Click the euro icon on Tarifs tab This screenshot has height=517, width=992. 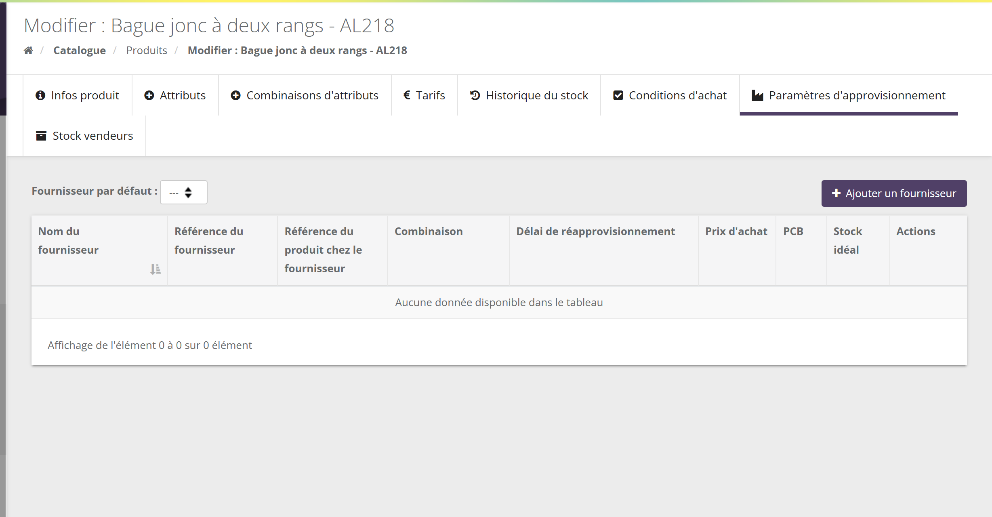pos(407,95)
